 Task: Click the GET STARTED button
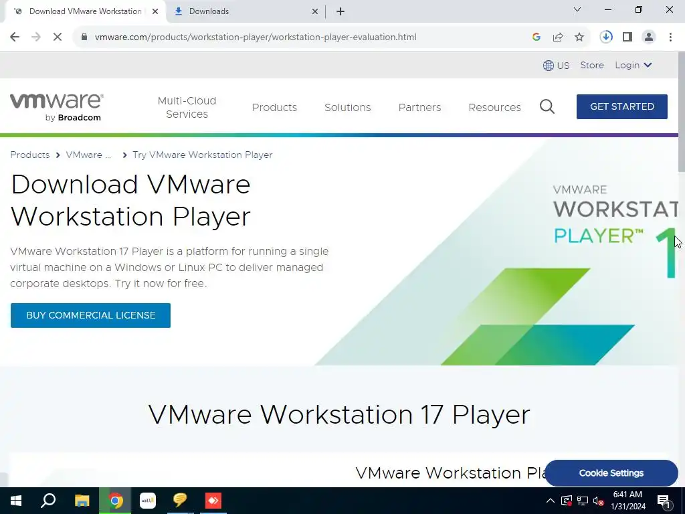[621, 106]
